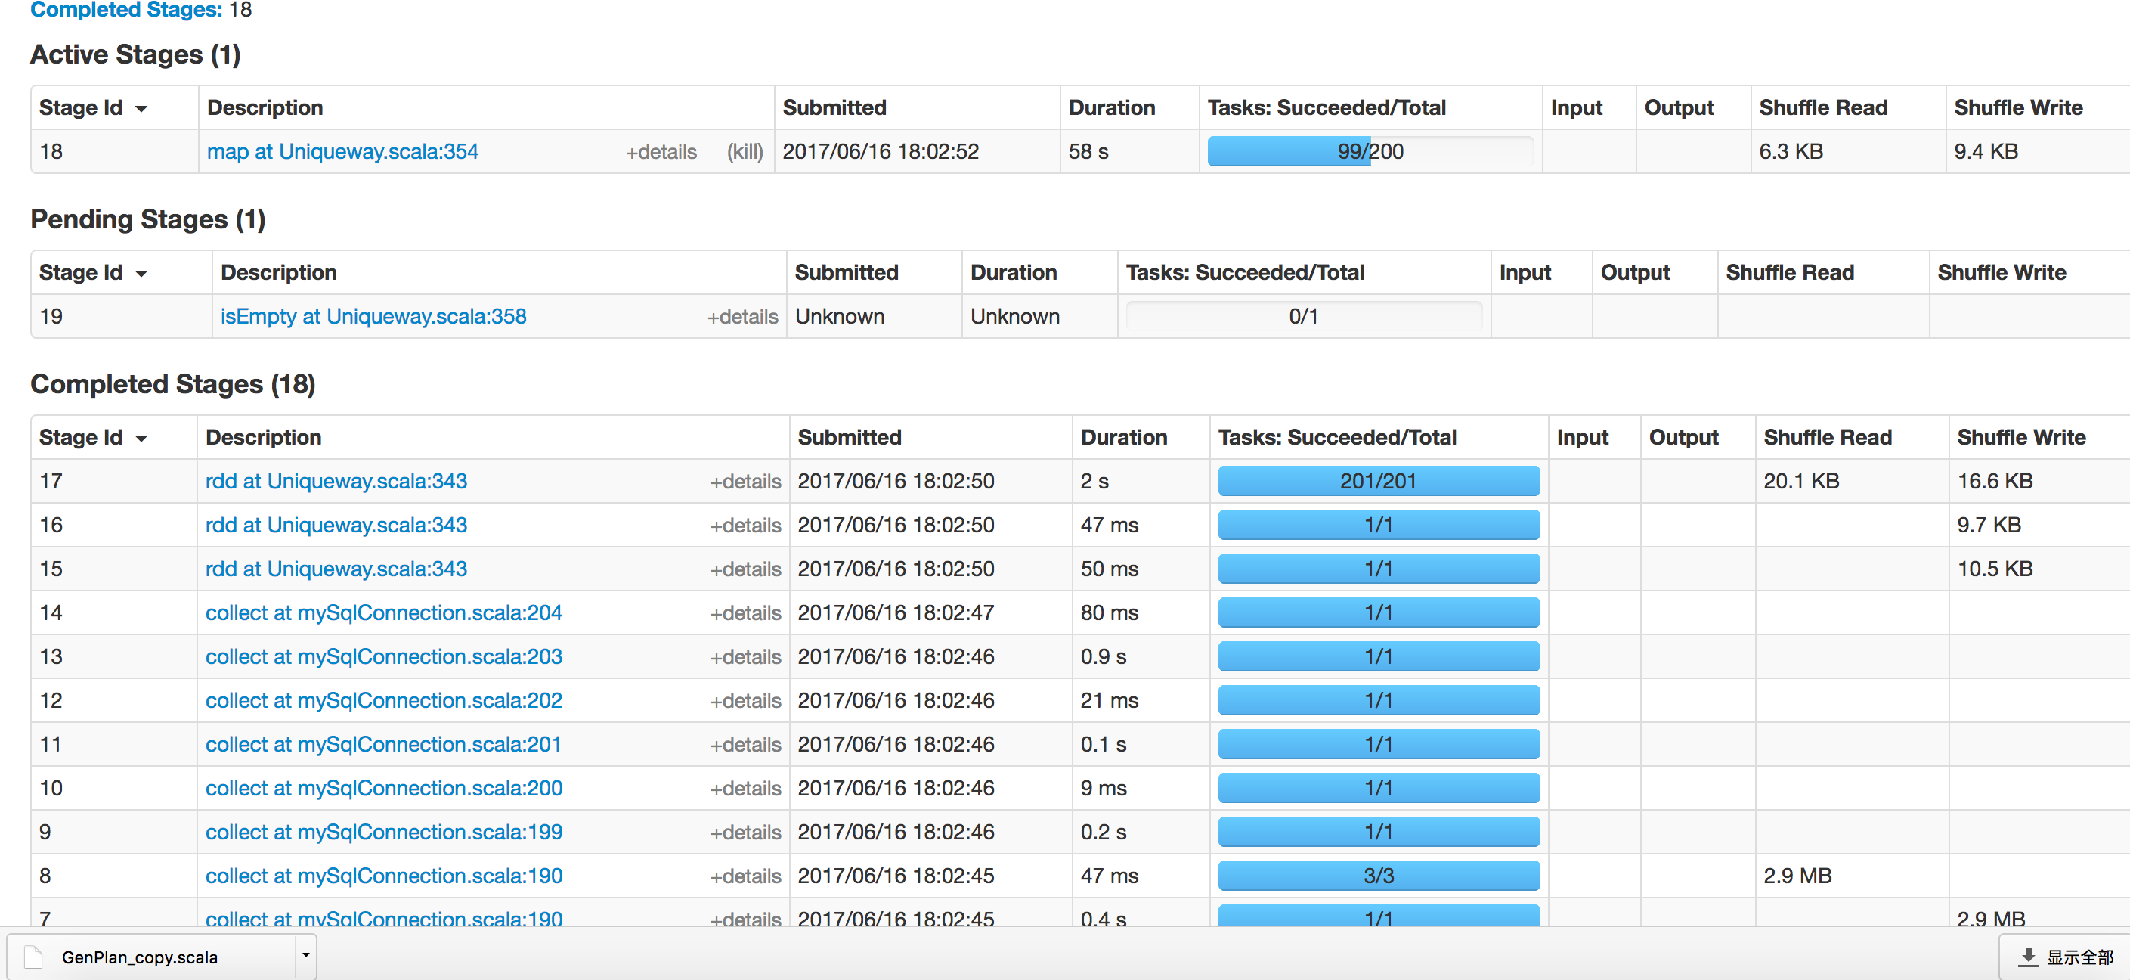Click Tasks: Succeeded/Total header in Completed Stages
This screenshot has height=980, width=2130.
coord(1337,436)
